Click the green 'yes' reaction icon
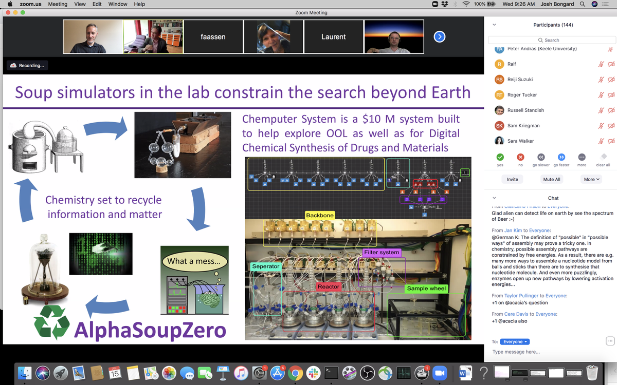617x385 pixels. pyautogui.click(x=500, y=157)
